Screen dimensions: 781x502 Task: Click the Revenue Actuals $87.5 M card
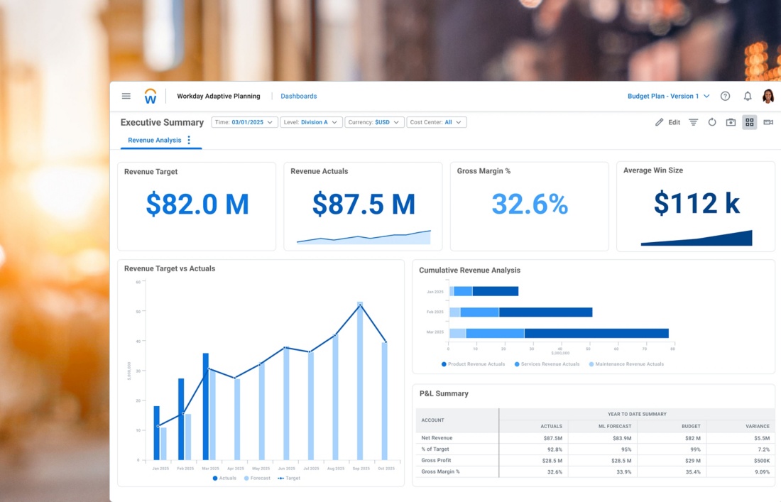coord(363,206)
